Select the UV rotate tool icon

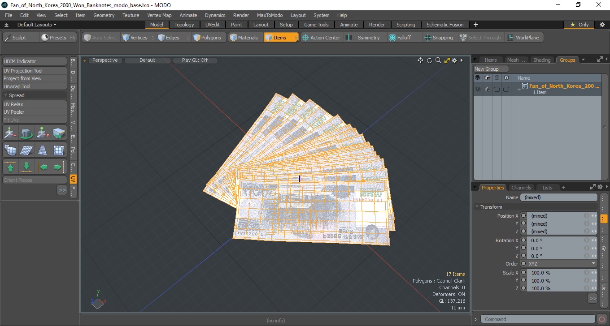pyautogui.click(x=27, y=133)
